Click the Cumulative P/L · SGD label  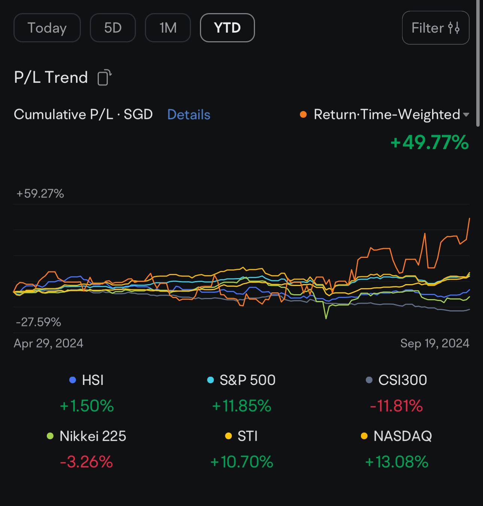[83, 114]
